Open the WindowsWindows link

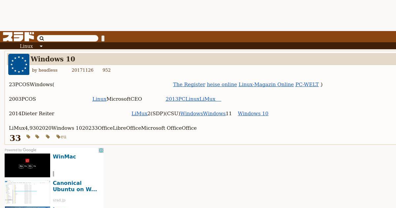point(203,114)
